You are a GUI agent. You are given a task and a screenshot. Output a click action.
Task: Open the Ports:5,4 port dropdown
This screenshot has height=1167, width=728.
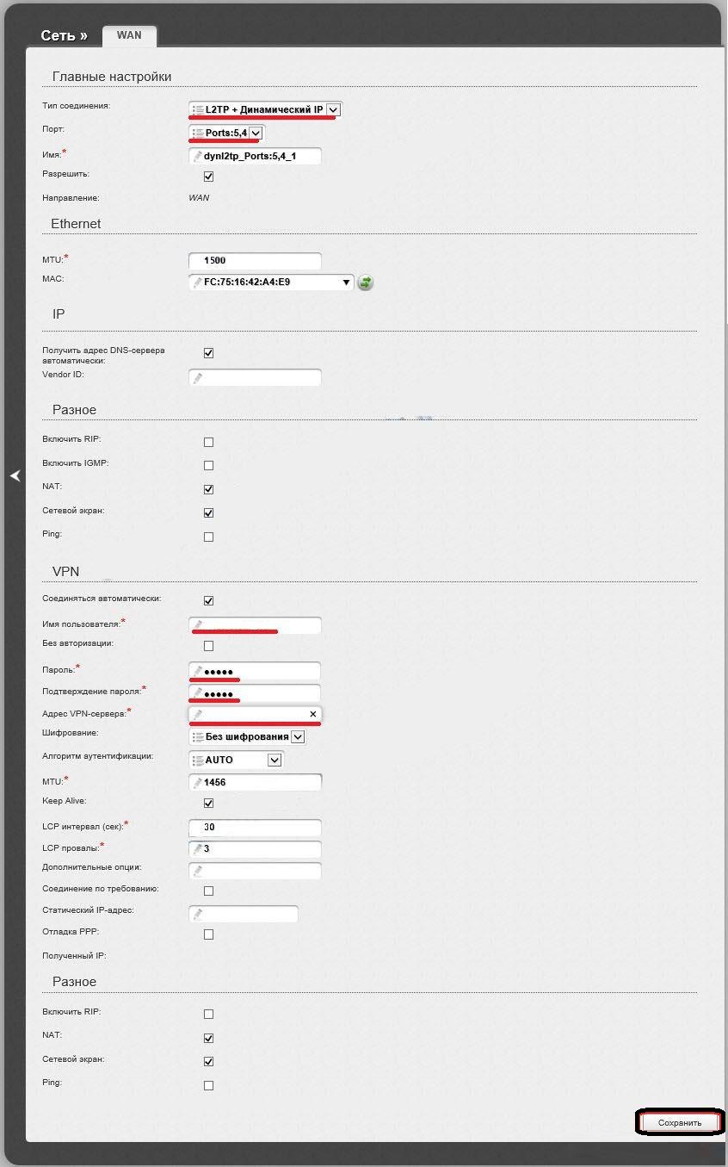(226, 133)
